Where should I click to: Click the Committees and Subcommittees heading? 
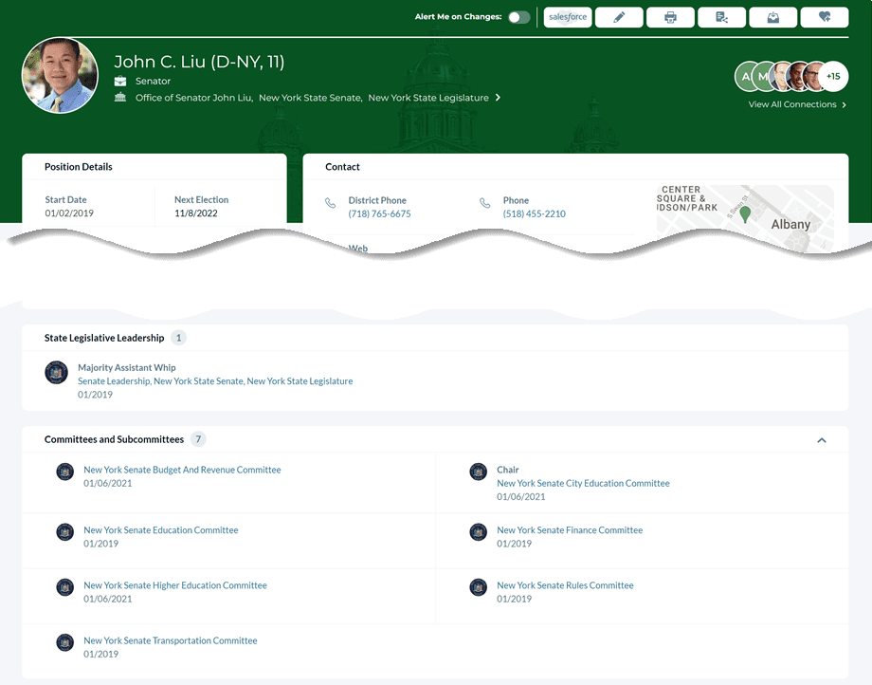(114, 439)
